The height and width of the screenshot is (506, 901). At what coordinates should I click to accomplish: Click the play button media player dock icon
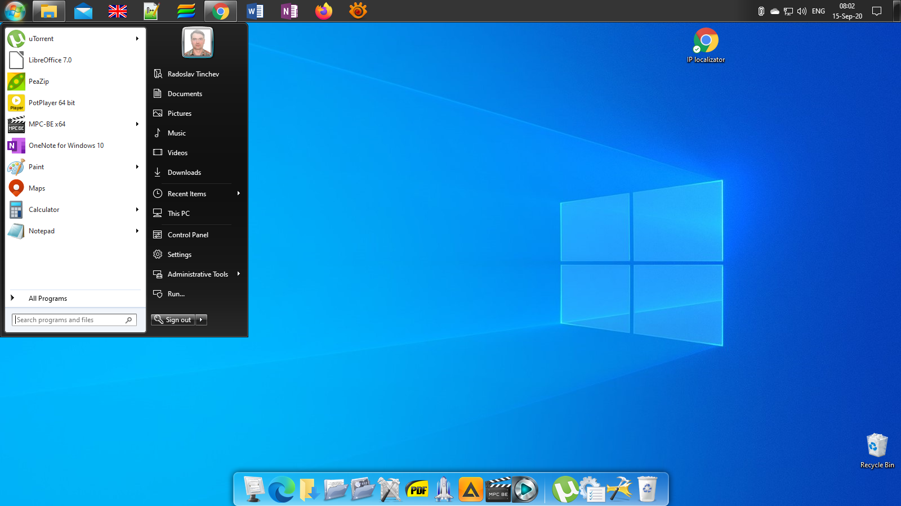point(525,489)
